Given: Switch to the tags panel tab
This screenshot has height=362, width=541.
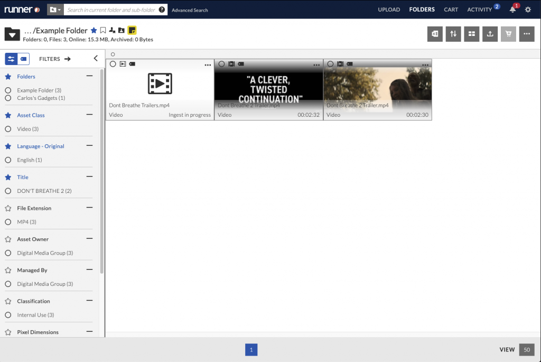Looking at the screenshot, I should click(23, 59).
